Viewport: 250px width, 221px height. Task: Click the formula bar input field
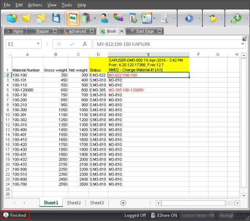point(167,44)
